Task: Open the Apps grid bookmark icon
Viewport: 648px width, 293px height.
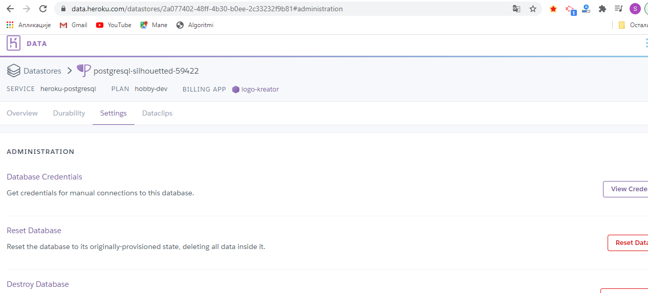Action: coord(10,25)
